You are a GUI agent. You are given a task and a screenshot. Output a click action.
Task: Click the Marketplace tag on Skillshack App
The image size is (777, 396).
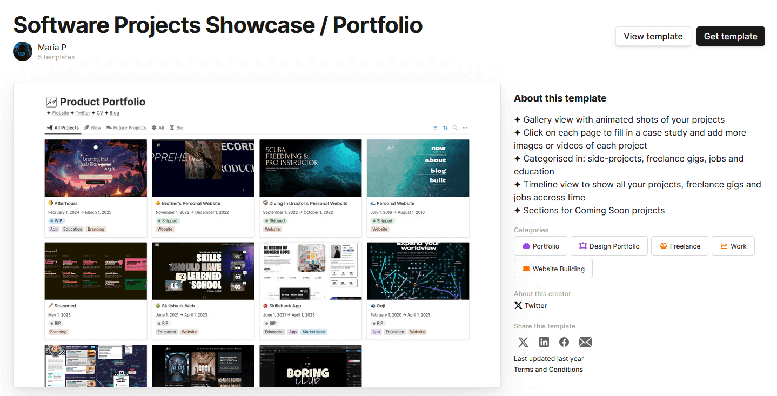coord(314,332)
